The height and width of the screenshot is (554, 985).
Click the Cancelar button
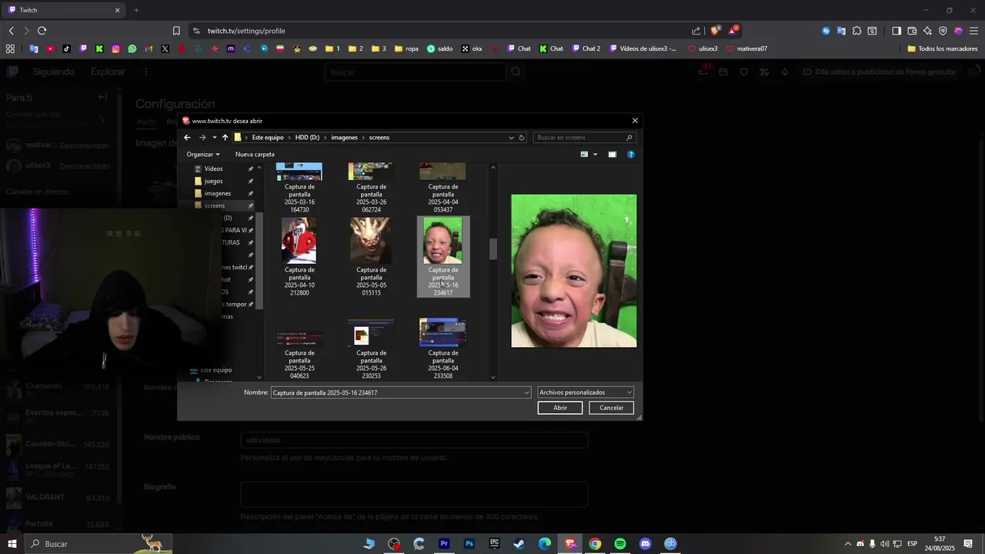pos(612,408)
